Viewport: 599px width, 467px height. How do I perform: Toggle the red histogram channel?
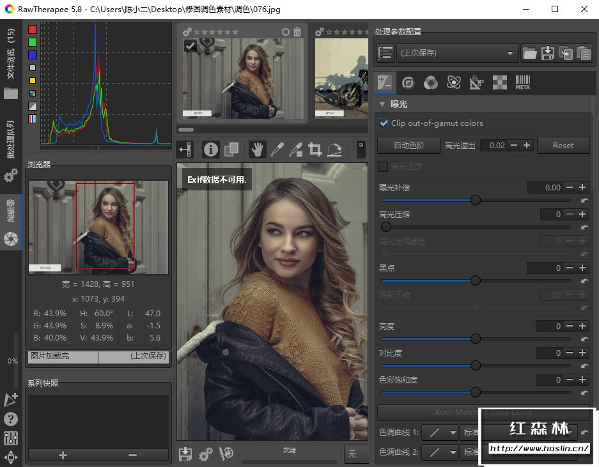33,29
